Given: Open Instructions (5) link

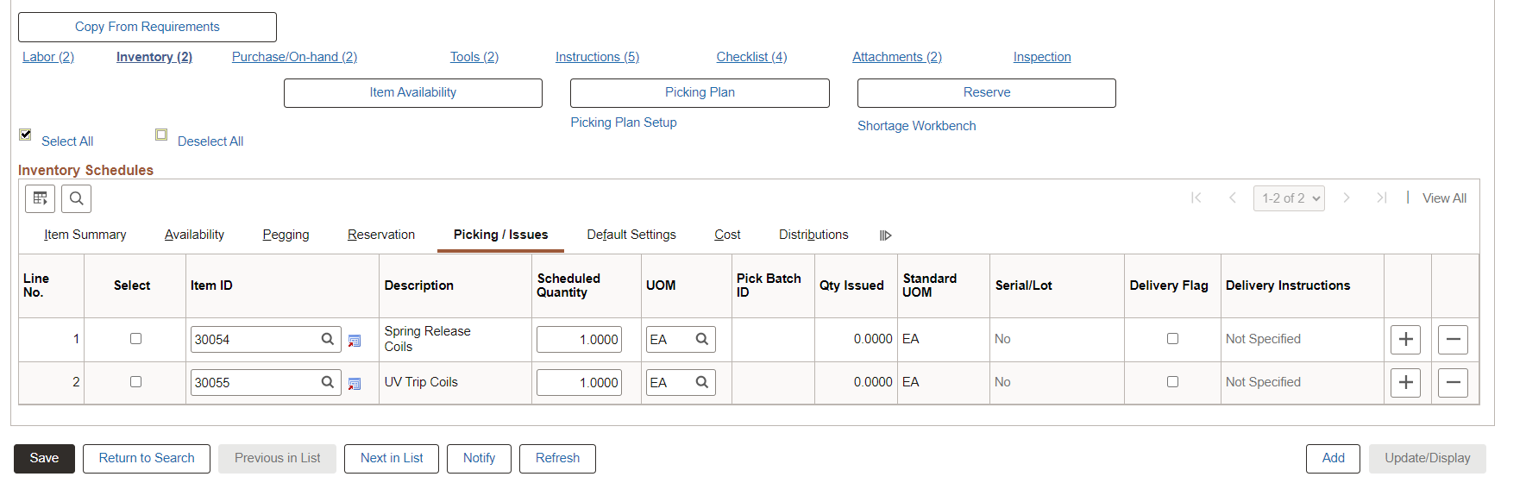Looking at the screenshot, I should tap(597, 57).
